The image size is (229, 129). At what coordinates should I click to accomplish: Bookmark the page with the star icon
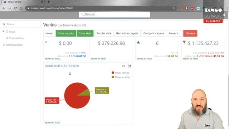pyautogui.click(x=174, y=8)
